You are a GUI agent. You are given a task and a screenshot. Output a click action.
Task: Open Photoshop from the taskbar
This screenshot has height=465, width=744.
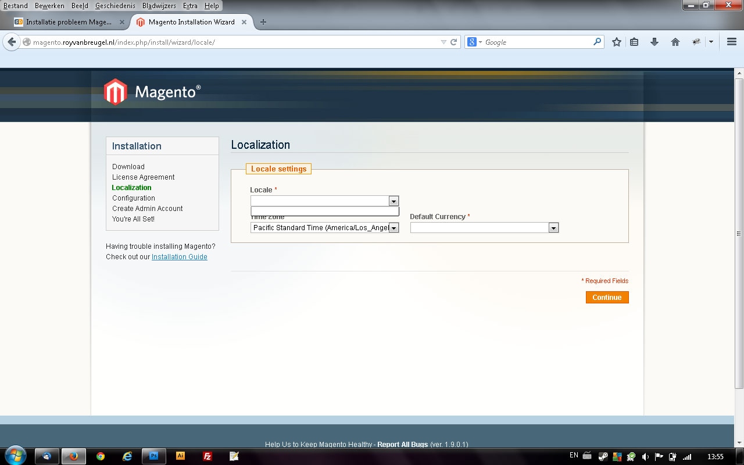154,456
